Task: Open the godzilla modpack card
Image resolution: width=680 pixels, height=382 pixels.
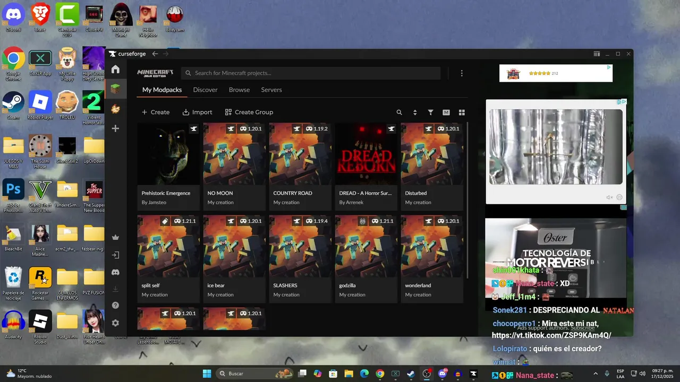Action: click(366, 259)
